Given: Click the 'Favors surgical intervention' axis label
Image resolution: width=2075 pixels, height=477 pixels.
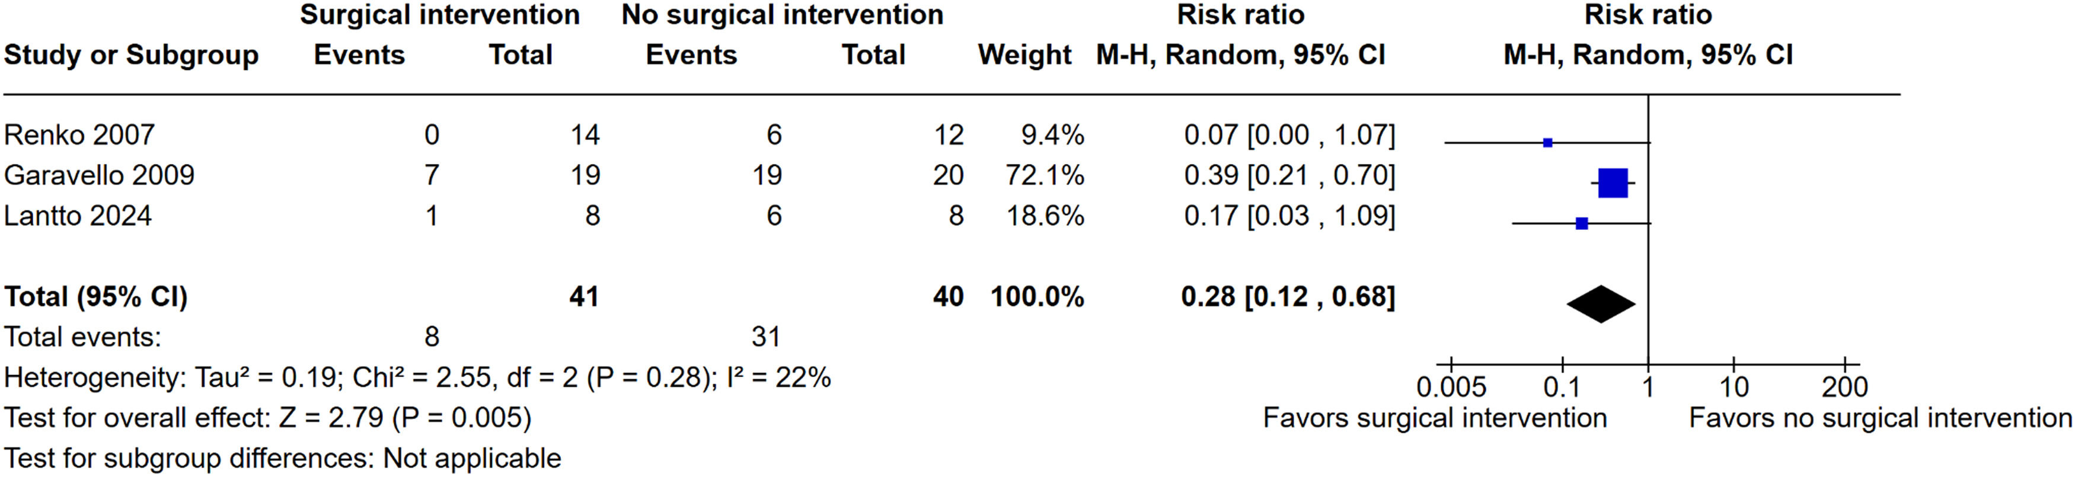Looking at the screenshot, I should click(1435, 418).
